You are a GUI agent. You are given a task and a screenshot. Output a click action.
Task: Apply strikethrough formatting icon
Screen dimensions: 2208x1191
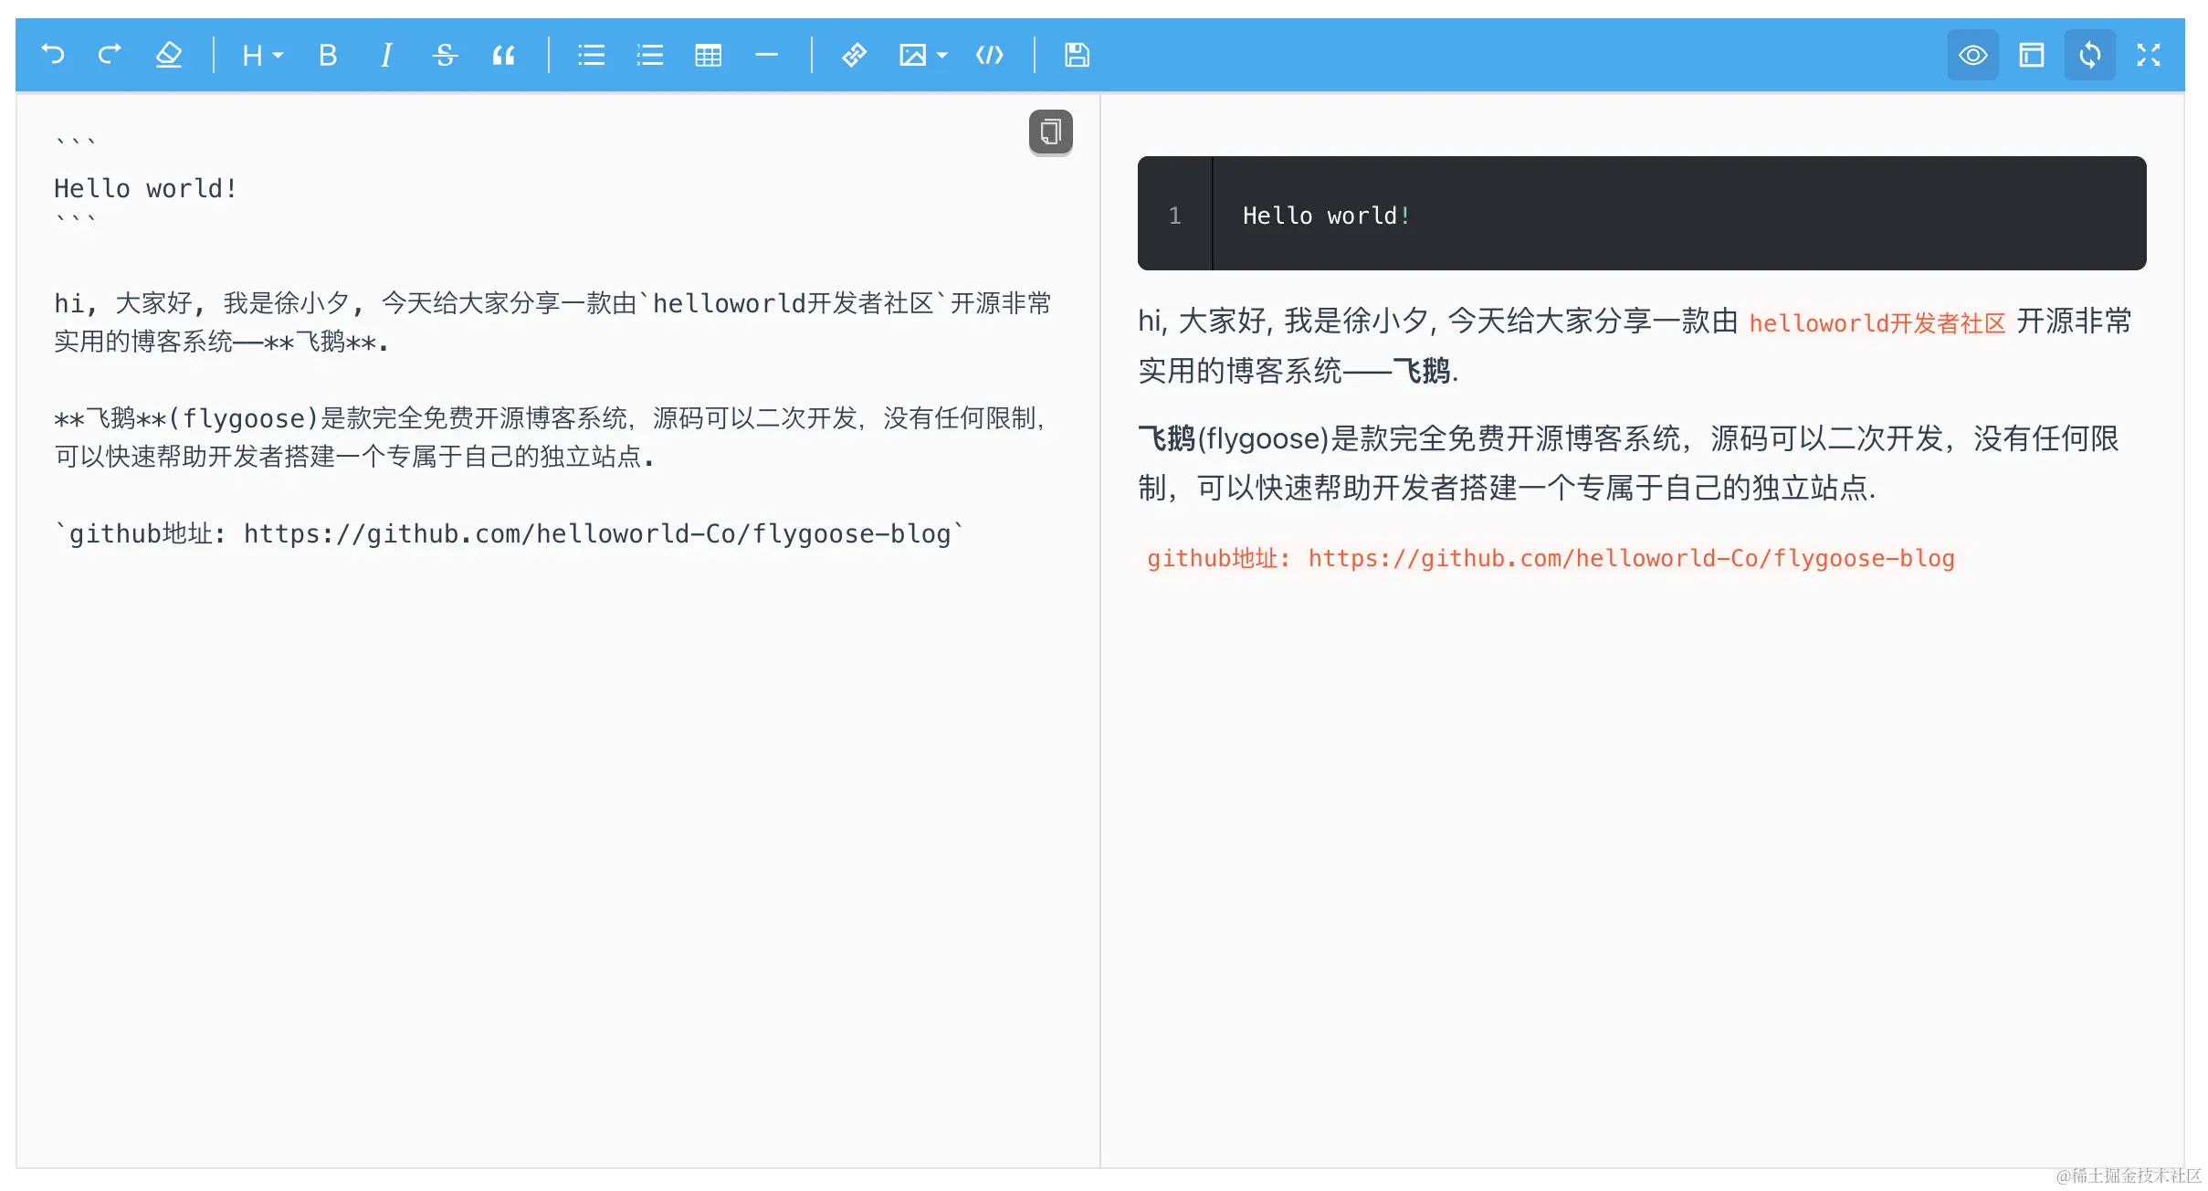pyautogui.click(x=445, y=55)
